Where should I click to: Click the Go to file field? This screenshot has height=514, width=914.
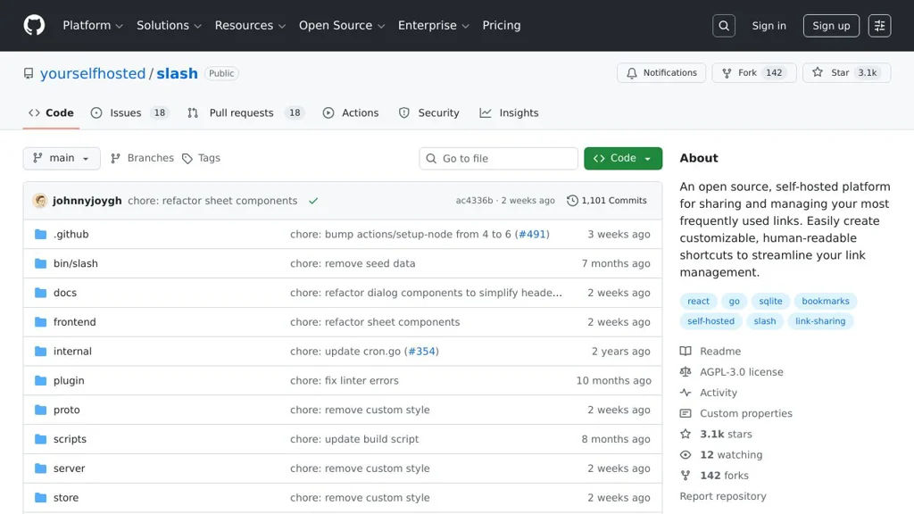click(x=499, y=159)
